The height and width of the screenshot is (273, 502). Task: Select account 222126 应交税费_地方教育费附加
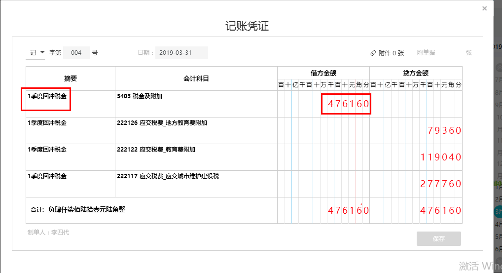click(x=196, y=130)
